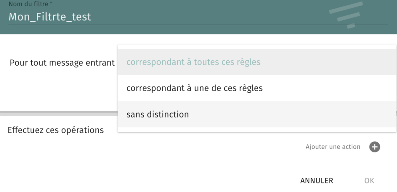The width and height of the screenshot is (397, 192).
Task: Click the plus icon to add action
Action: click(375, 147)
